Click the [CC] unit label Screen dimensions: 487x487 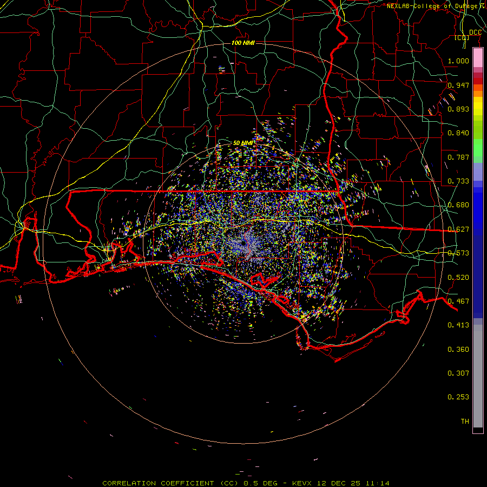[462, 37]
